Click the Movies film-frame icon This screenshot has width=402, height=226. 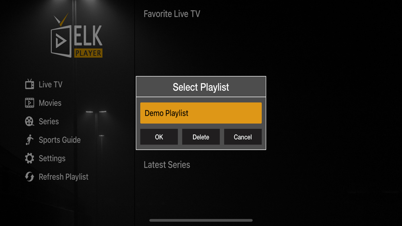click(29, 103)
